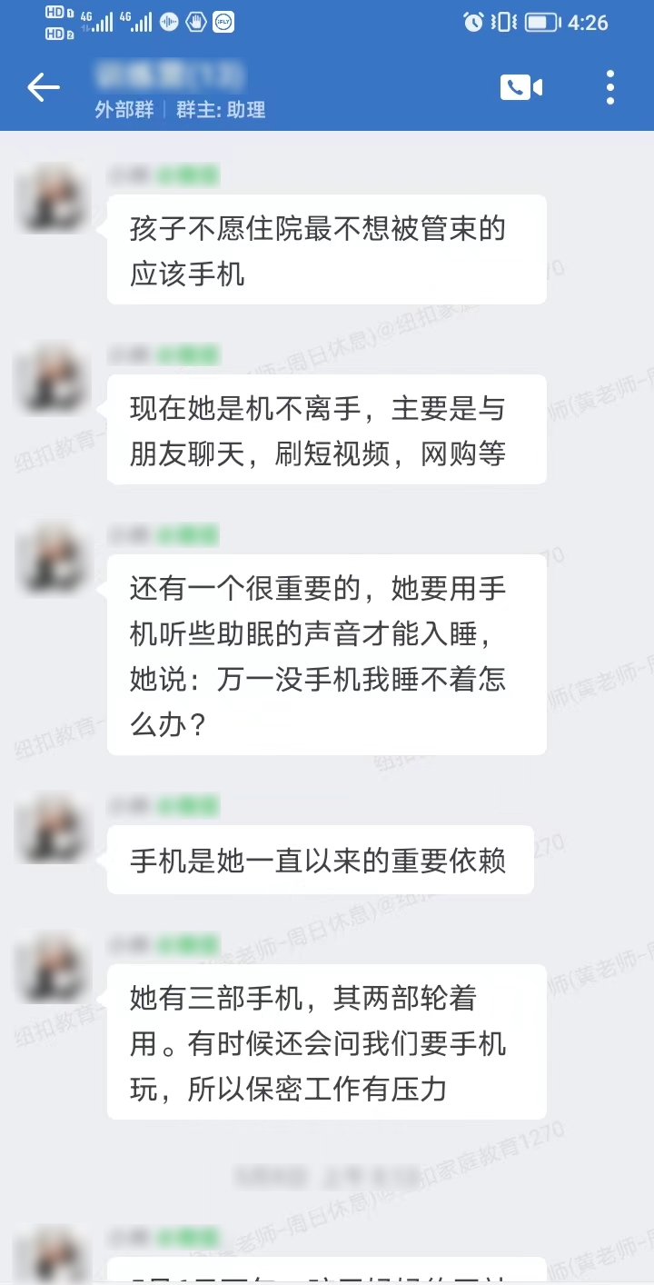Tap the alarm clock status icon
Screen dimensions: 654x1285
[x=473, y=23]
